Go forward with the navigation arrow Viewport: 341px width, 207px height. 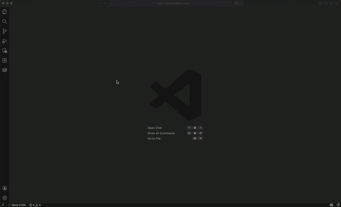pos(105,3)
